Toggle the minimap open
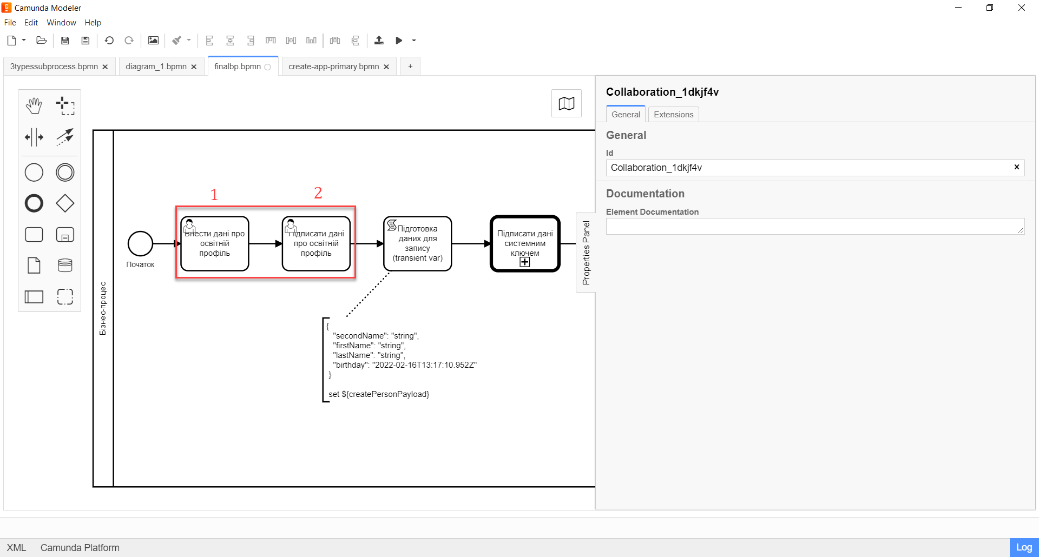Viewport: 1039px width, 557px height. tap(567, 103)
